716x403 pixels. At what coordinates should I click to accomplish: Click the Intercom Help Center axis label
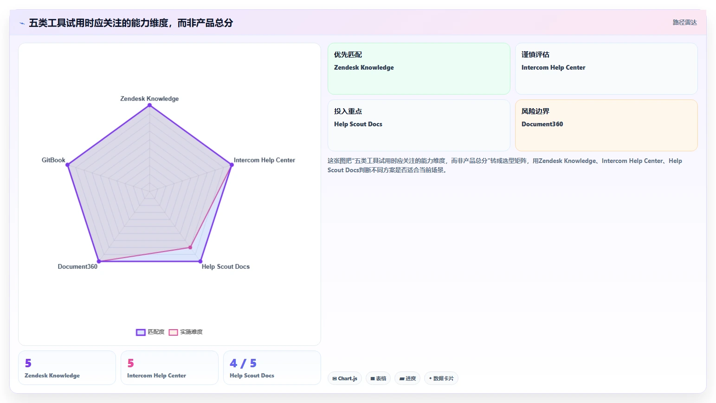(x=264, y=160)
